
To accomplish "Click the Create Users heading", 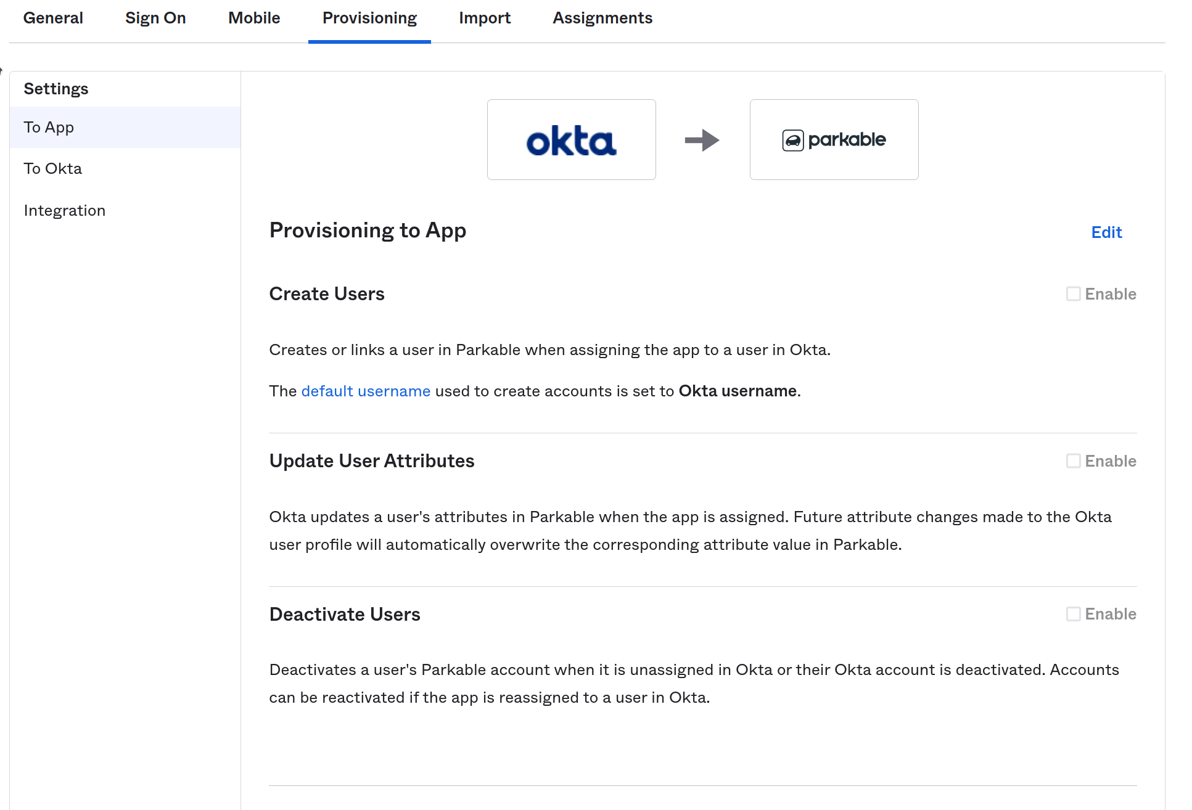I will [x=327, y=294].
